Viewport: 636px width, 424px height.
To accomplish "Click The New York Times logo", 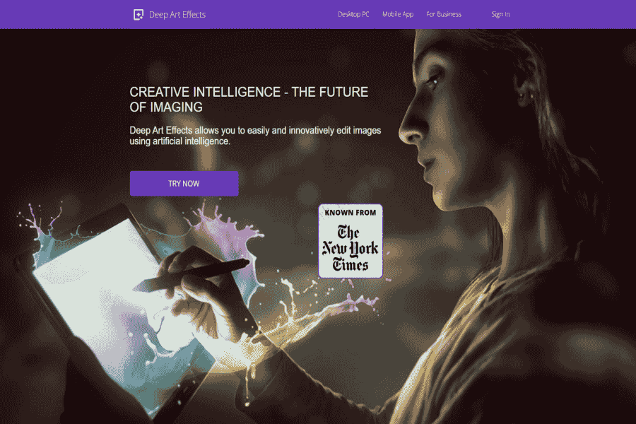I will [351, 247].
